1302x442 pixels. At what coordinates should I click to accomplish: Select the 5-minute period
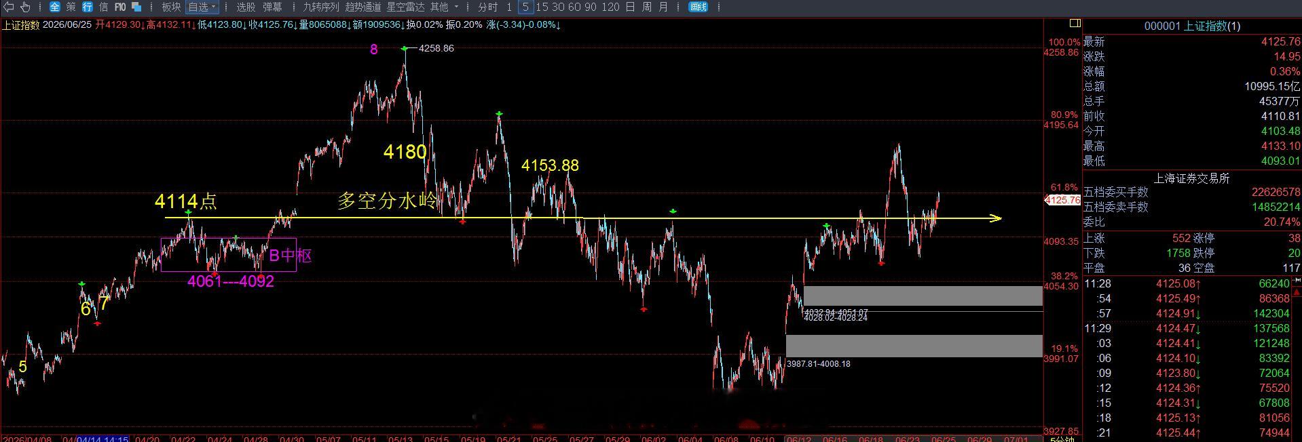[x=525, y=7]
